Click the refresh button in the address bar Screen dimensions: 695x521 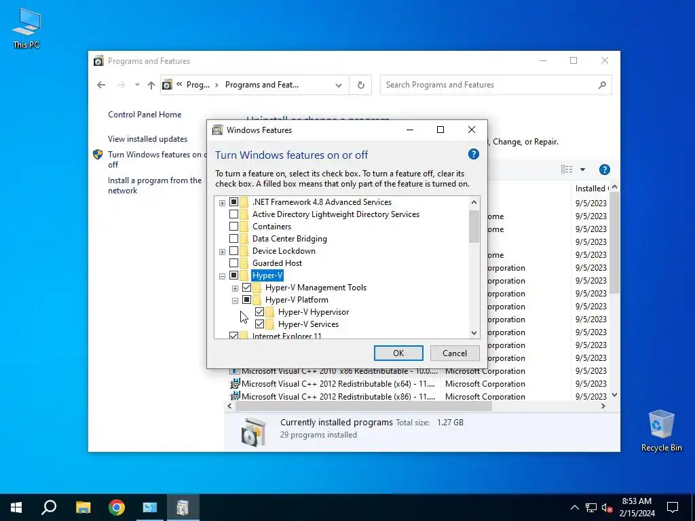click(x=361, y=85)
